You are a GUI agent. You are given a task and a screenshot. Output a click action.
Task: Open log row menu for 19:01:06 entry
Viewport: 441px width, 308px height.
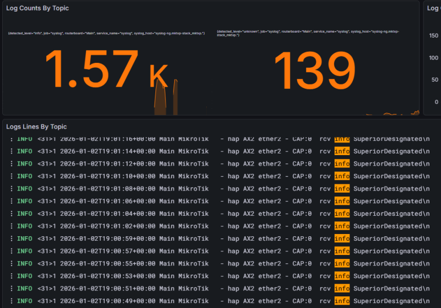point(11,201)
